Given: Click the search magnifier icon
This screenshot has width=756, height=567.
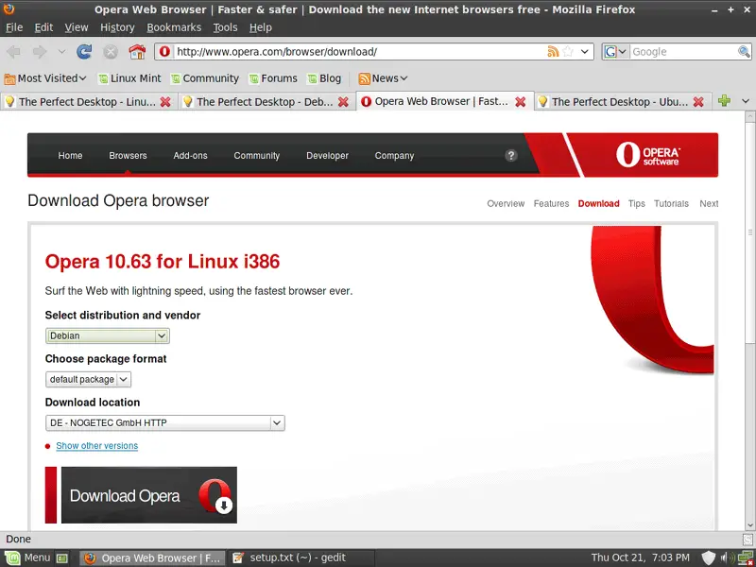Looking at the screenshot, I should pos(744,52).
